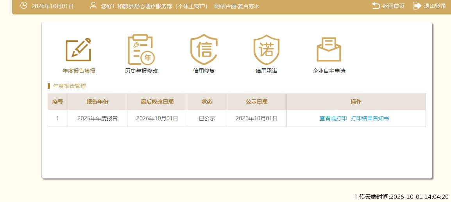Select the 信用承诺 label
Screen dimensions: 451x202
(267, 71)
